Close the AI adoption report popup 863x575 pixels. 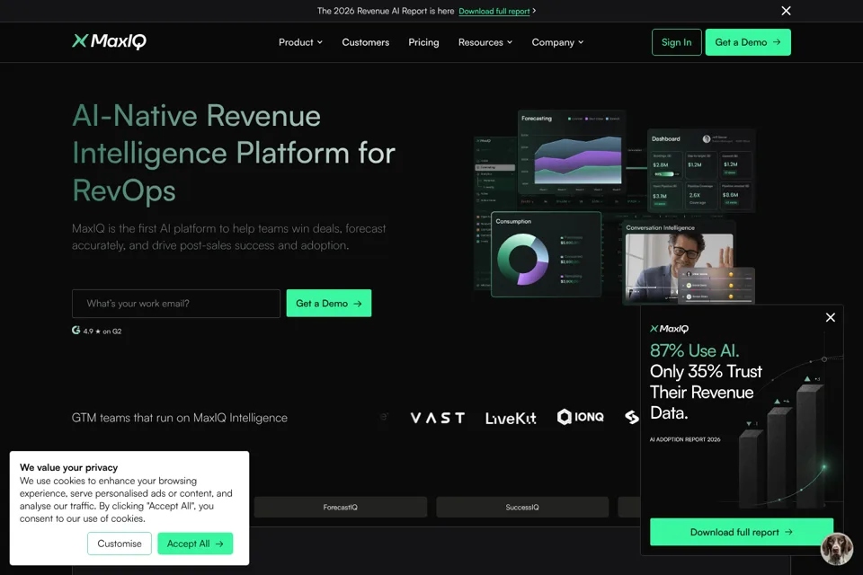[831, 317]
